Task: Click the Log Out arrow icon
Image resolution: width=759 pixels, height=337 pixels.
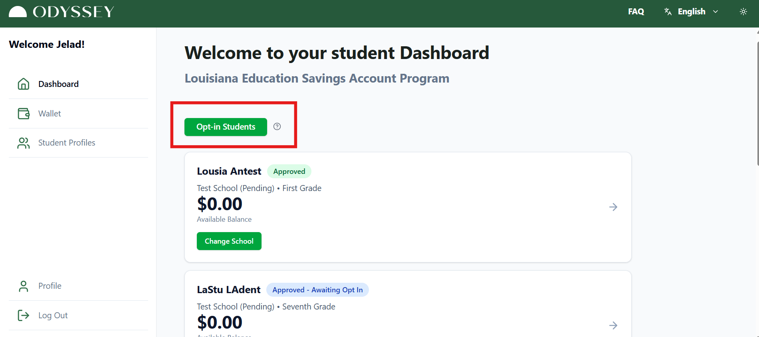Action: coord(24,315)
